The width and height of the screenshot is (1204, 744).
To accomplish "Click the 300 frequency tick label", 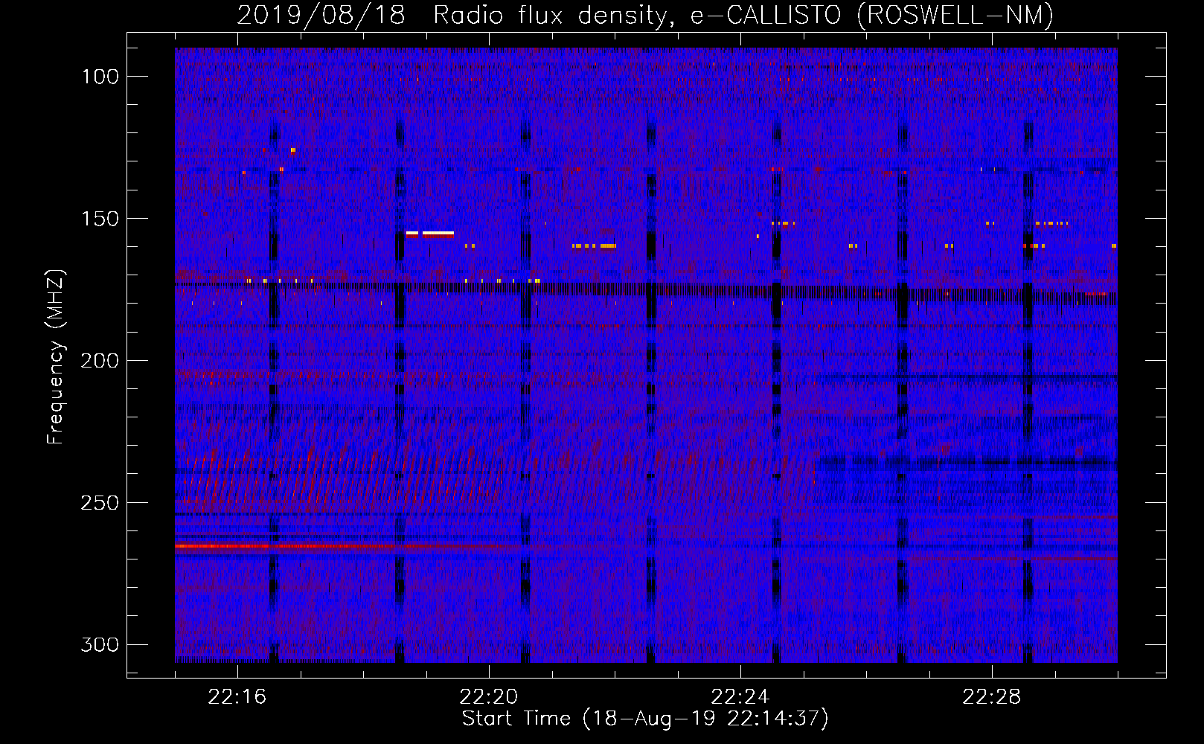I will pyautogui.click(x=100, y=644).
